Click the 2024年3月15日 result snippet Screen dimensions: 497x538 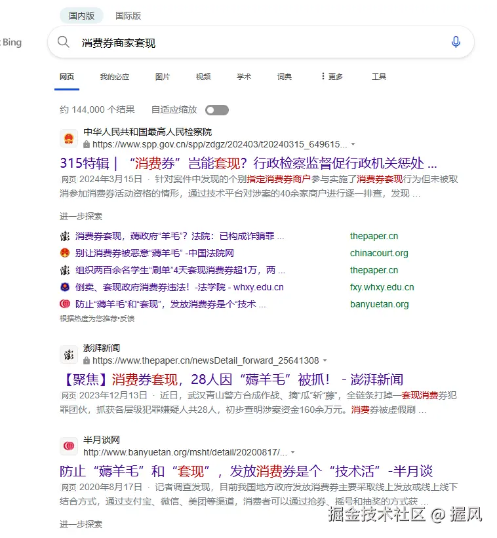tap(259, 186)
